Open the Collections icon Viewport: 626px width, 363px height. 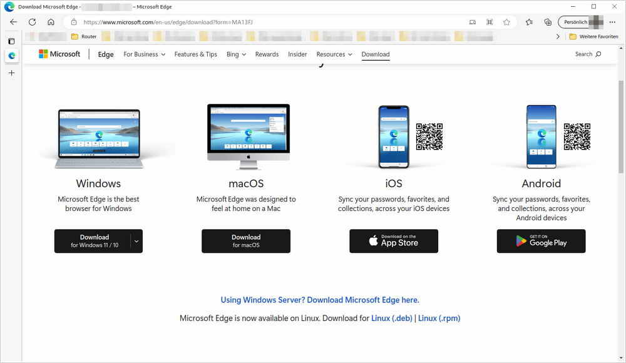pos(548,22)
